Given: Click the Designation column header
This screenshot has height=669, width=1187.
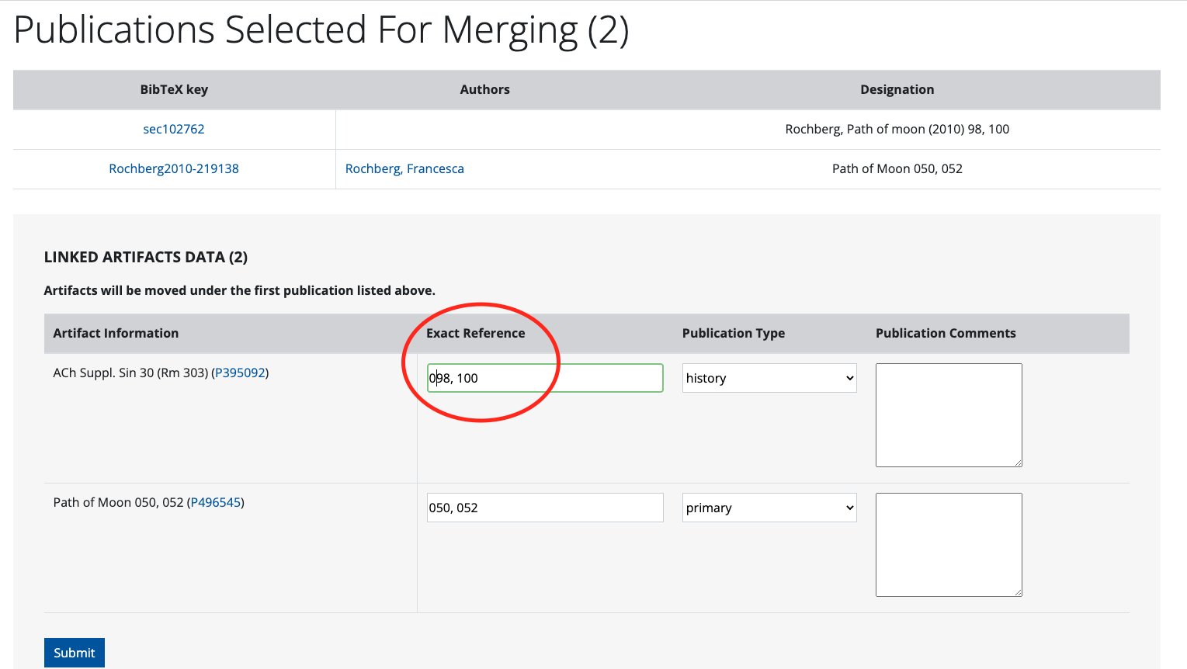Looking at the screenshot, I should pos(897,89).
